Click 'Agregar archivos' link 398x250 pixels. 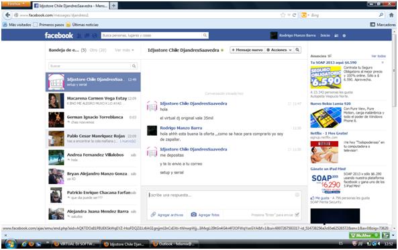click(170, 215)
